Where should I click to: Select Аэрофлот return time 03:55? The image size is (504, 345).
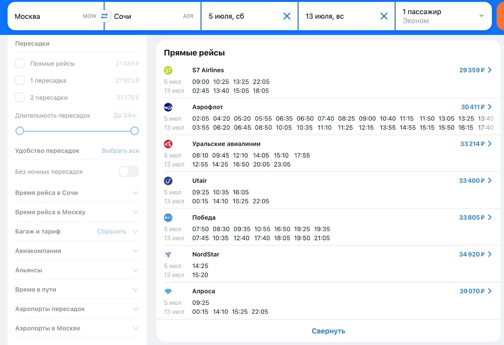point(201,128)
